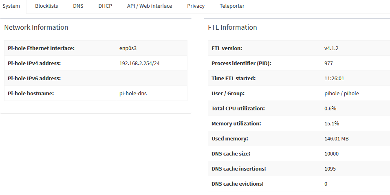Click the Network Information panel heading

36,28
